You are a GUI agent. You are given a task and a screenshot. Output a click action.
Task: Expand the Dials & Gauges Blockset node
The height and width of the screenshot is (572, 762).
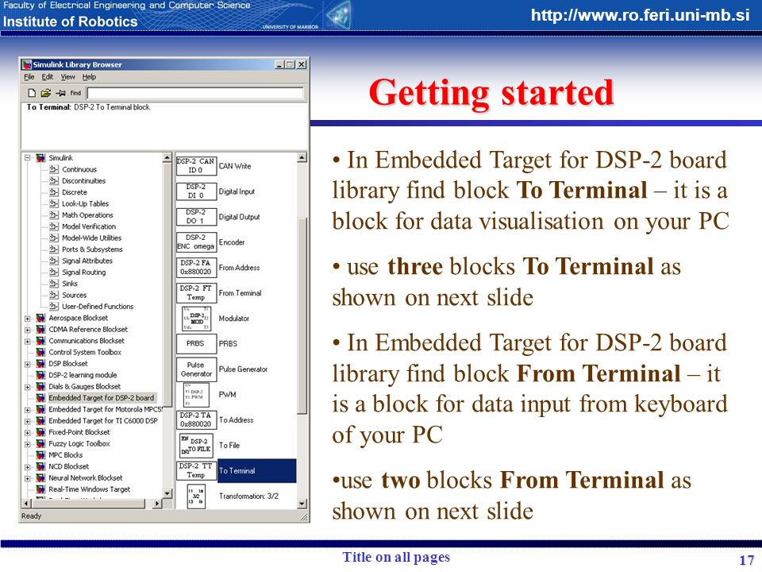[x=28, y=387]
